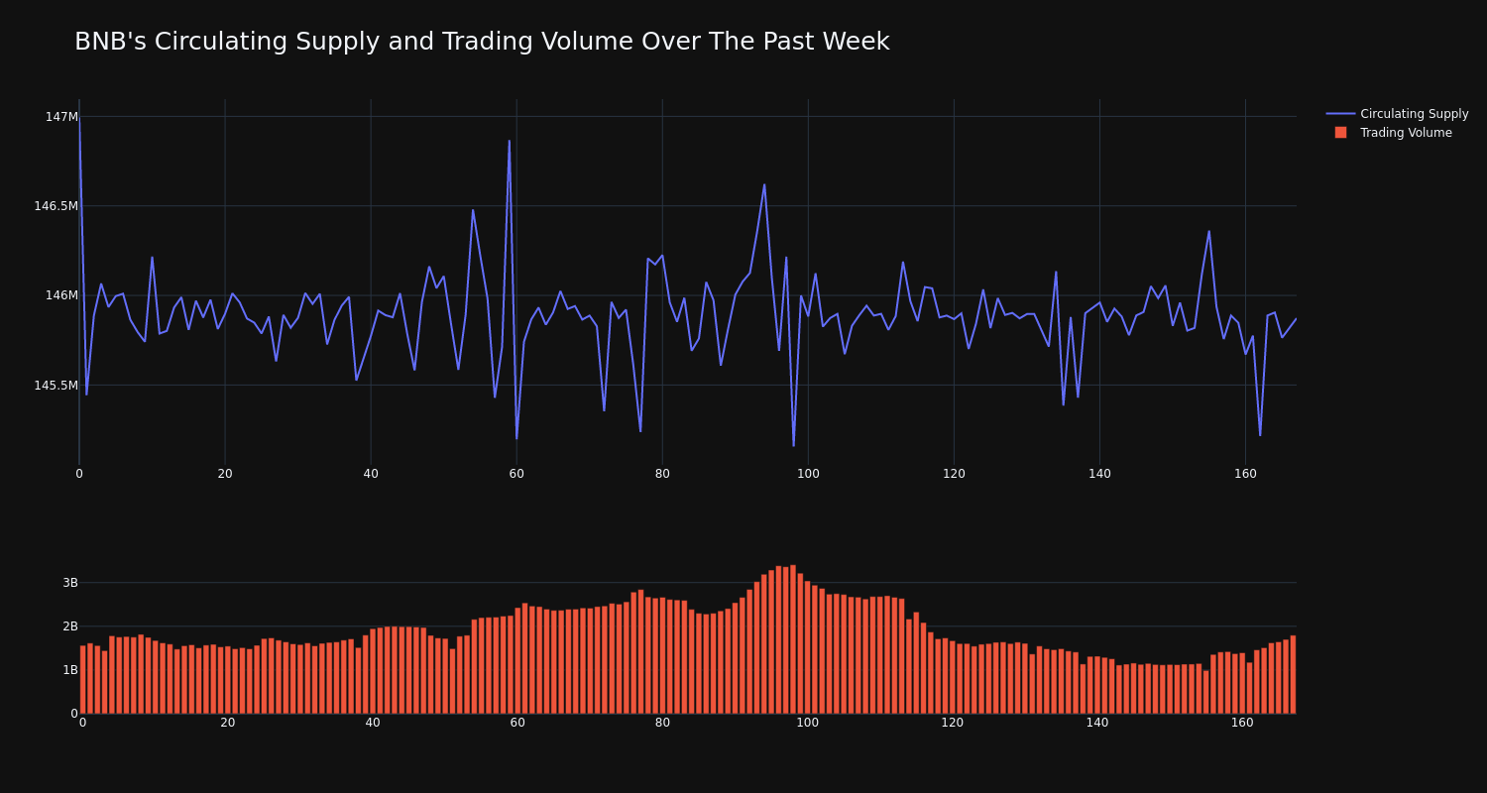
Task: Click x-axis label 120 on volume chart
Action: 953,723
